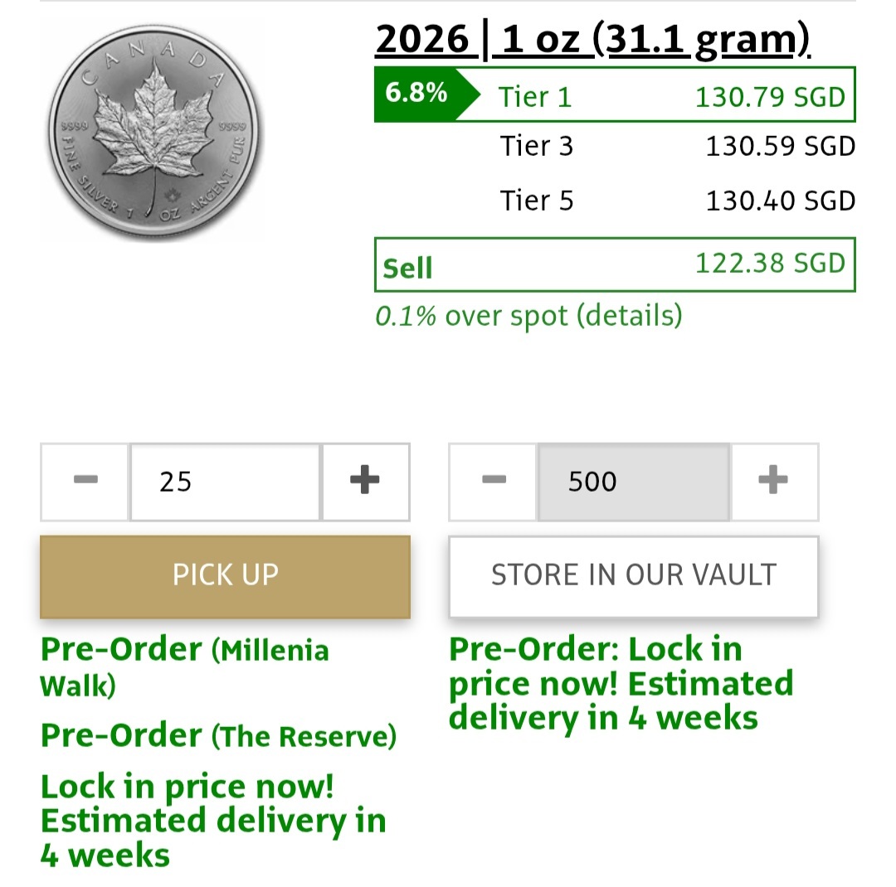
Task: Decrease vault quantity with minus button
Action: click(494, 482)
